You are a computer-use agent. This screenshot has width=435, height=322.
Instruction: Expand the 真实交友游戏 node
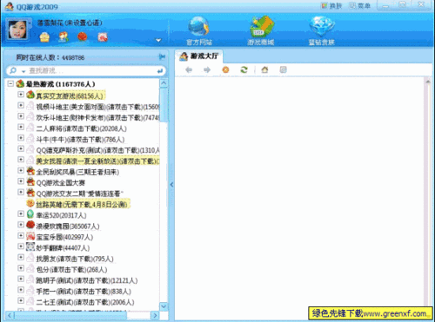21,95
